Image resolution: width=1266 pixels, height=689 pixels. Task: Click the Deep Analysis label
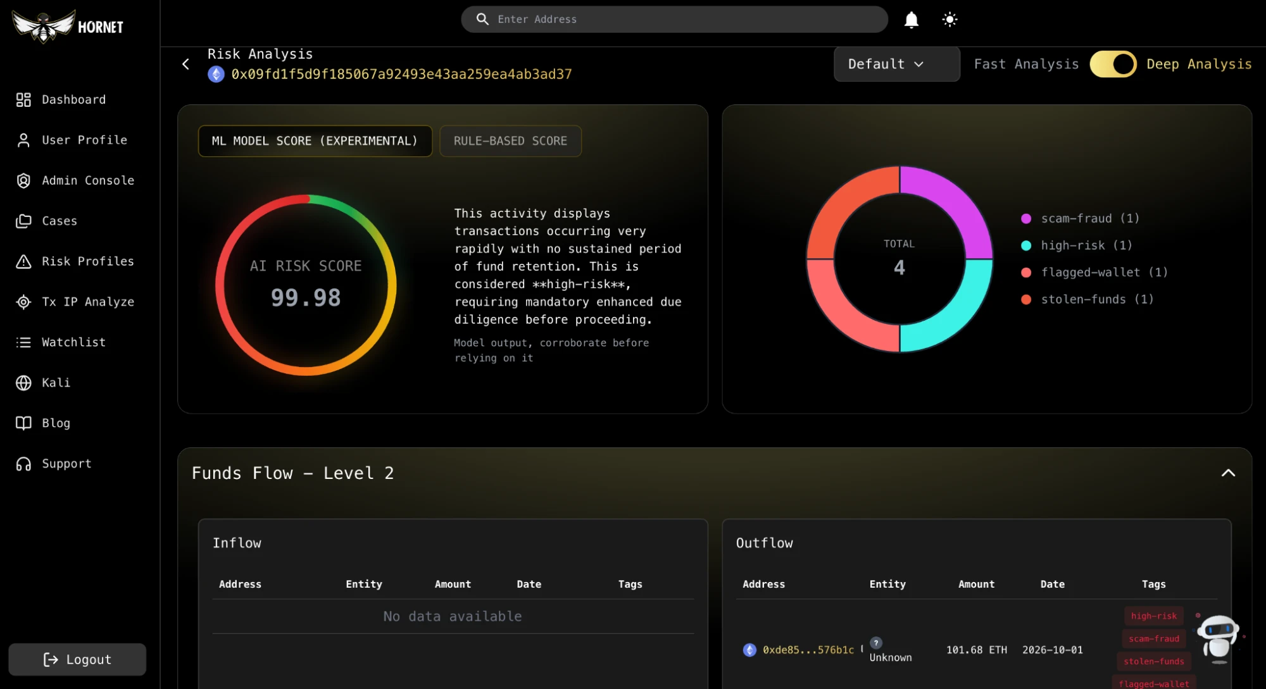[x=1199, y=64]
